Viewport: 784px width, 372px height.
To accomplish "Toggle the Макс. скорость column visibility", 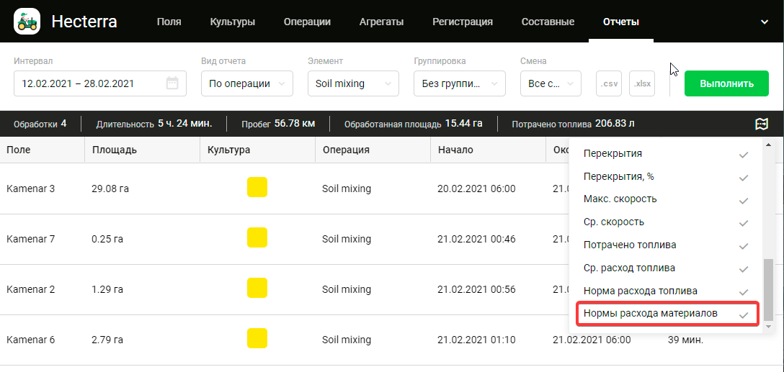I will point(743,199).
